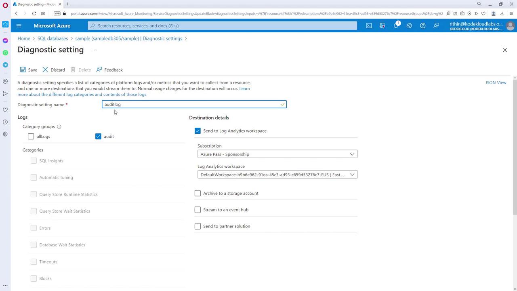The height and width of the screenshot is (291, 517).
Task: Enable the allLogs category group checkbox
Action: click(31, 137)
